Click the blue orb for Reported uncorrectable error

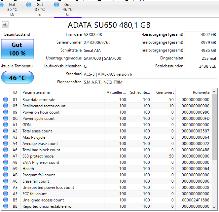pos(6,206)
